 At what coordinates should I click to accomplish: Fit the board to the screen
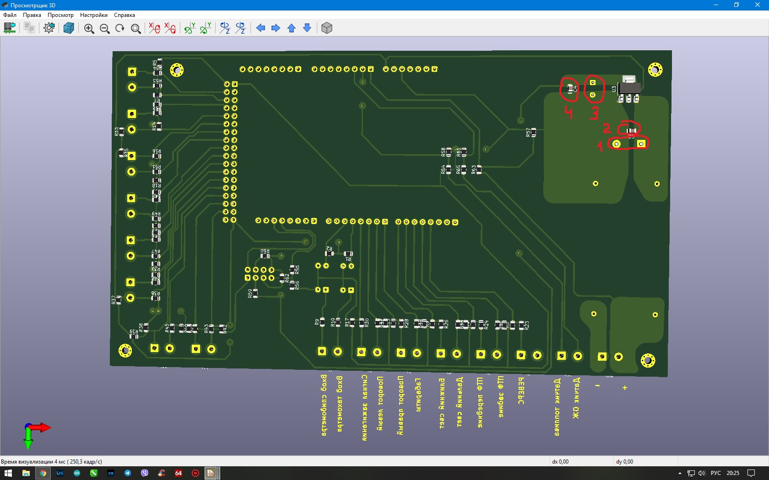(x=135, y=28)
